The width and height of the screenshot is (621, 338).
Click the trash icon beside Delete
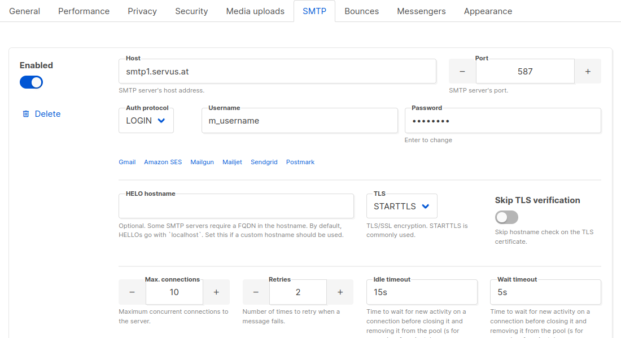click(26, 114)
